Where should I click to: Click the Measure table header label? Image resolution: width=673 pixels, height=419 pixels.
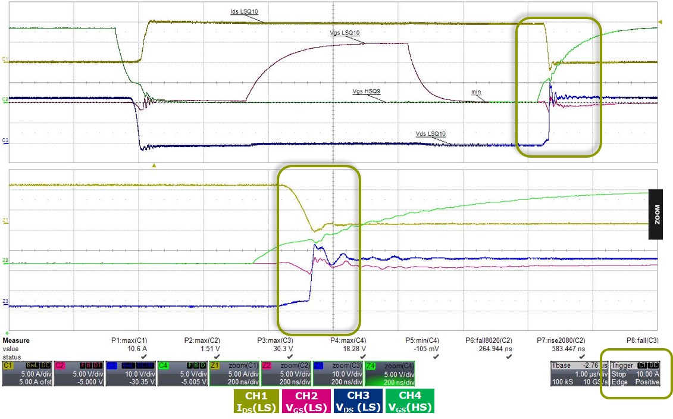coord(16,341)
